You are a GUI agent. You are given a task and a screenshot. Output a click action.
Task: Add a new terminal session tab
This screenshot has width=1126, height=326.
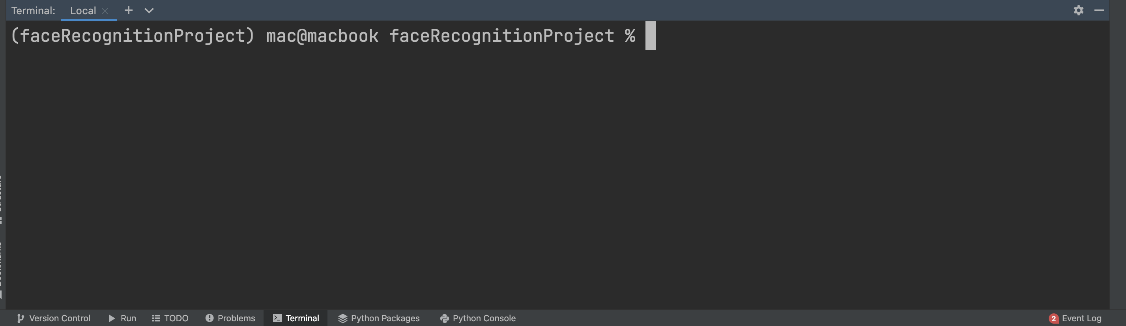coord(128,10)
